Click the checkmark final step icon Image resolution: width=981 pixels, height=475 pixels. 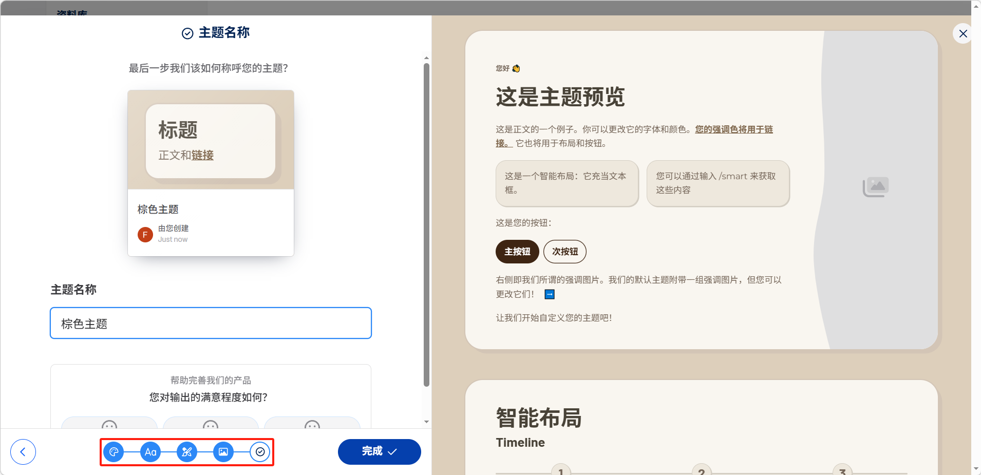pos(260,452)
